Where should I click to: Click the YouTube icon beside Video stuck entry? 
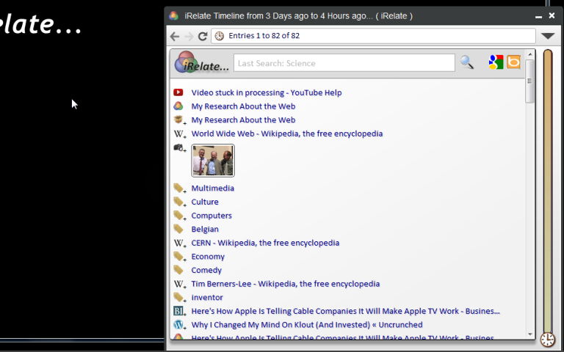coord(178,92)
